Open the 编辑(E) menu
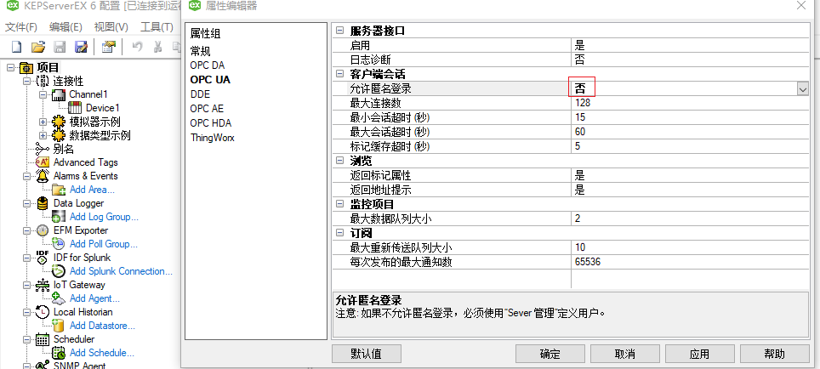Screen dimensions: 820x369 (x=65, y=27)
